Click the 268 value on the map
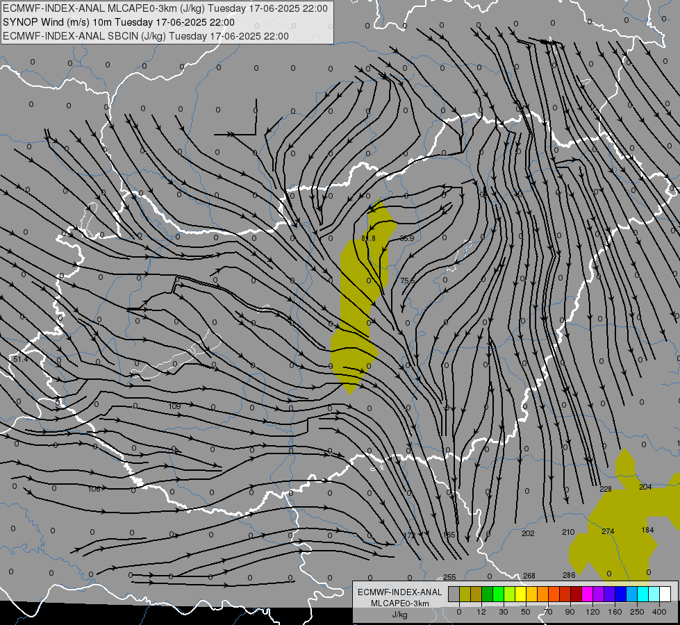The image size is (680, 625). [x=529, y=576]
